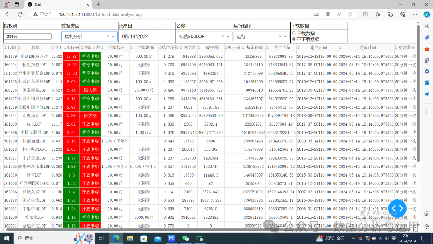433x244 pixels.
Task: Open Edge from the taskbar
Action: point(116,238)
